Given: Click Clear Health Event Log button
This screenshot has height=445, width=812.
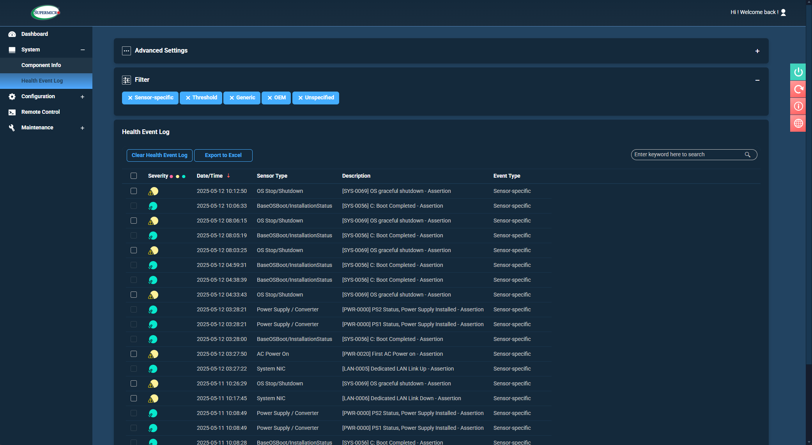Looking at the screenshot, I should pyautogui.click(x=159, y=155).
